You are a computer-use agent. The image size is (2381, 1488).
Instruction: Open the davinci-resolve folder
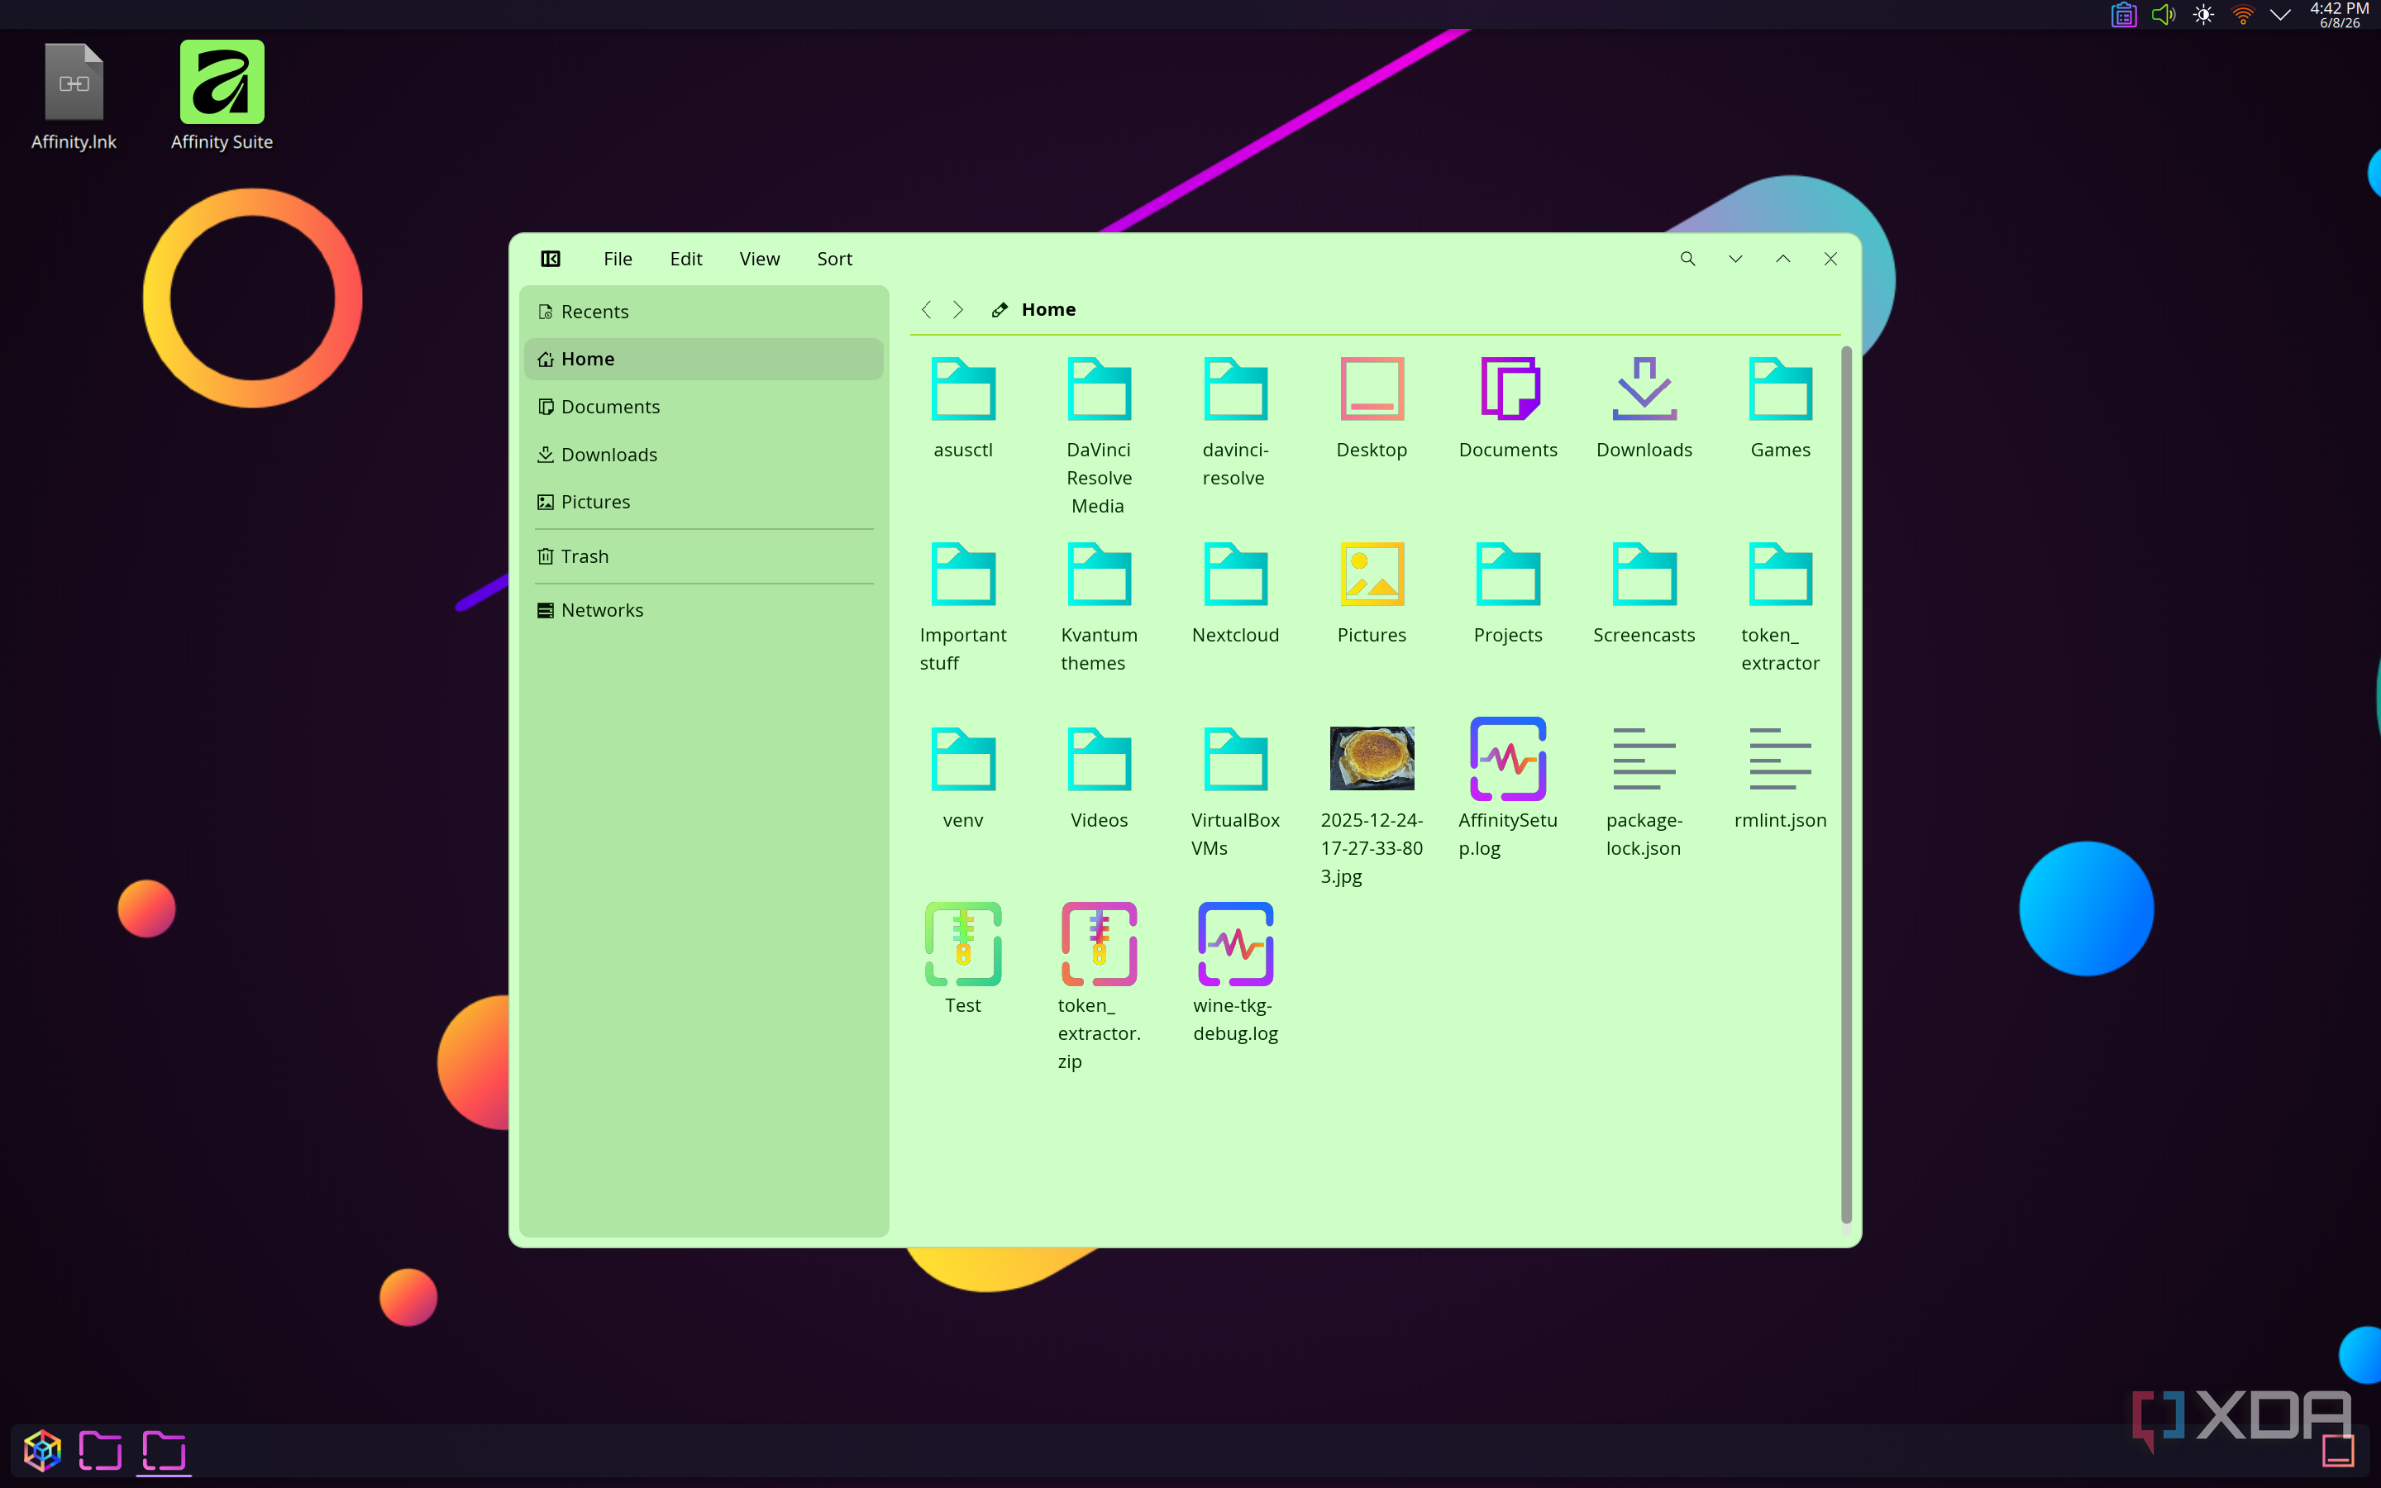(x=1235, y=422)
